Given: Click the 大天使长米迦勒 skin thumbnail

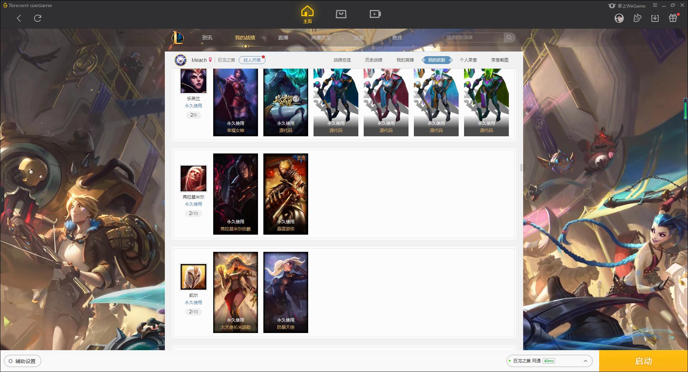Looking at the screenshot, I should (235, 292).
